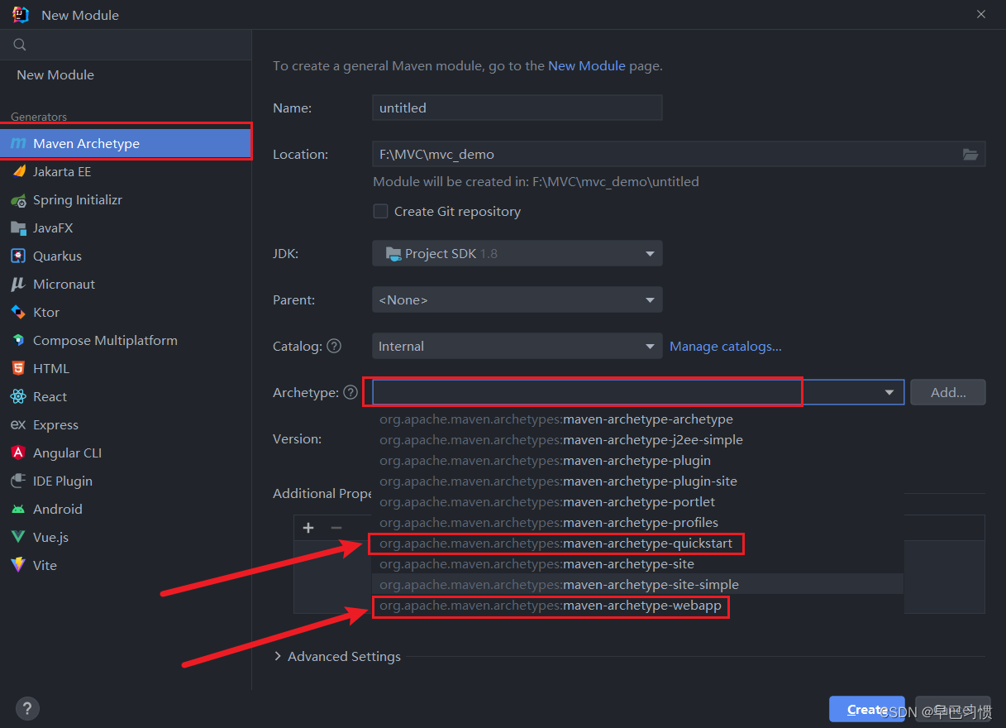
Task: Click the Archetype dropdown arrow
Action: click(x=890, y=393)
